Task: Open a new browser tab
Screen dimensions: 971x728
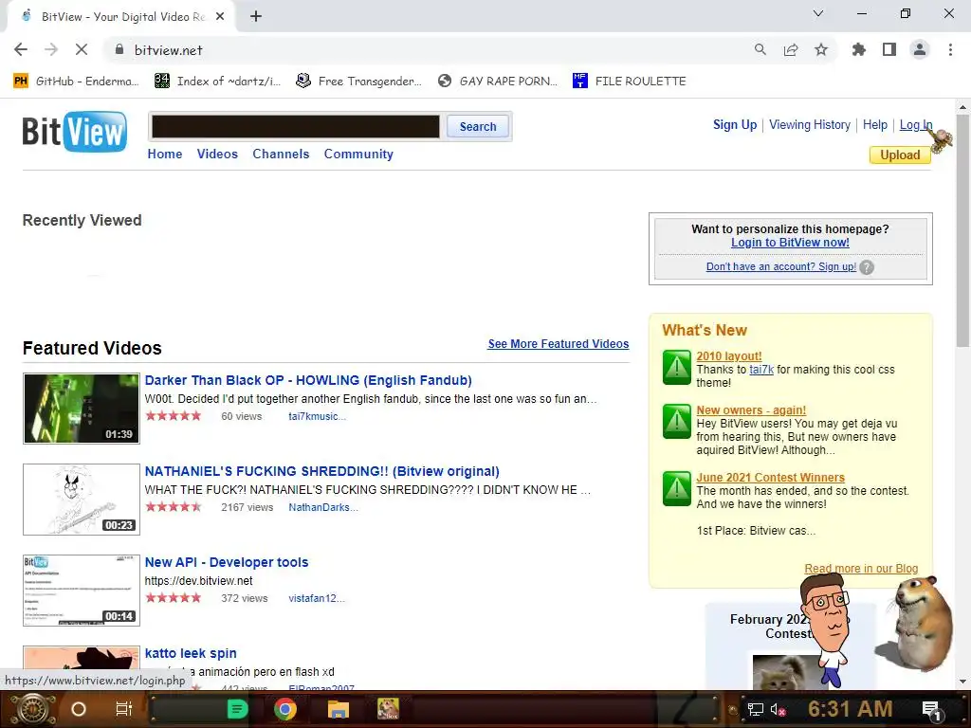Action: point(256,17)
